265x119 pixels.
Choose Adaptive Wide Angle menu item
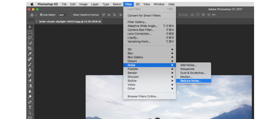[150, 26]
